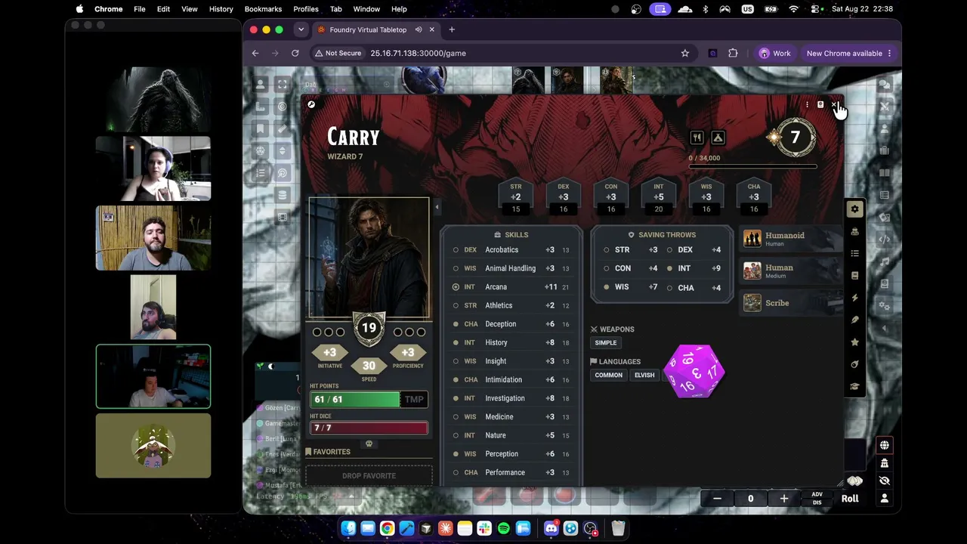
Task: Click the red Hit Dice bar
Action: pos(369,428)
